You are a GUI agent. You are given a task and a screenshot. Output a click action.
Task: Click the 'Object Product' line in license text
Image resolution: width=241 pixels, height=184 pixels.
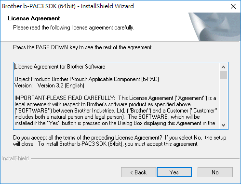point(87,79)
